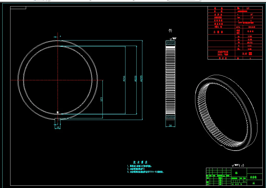Select the technical note line mentioning GB1184-80

pyautogui.click(x=145, y=172)
